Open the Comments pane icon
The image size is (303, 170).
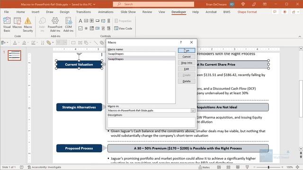(275, 12)
